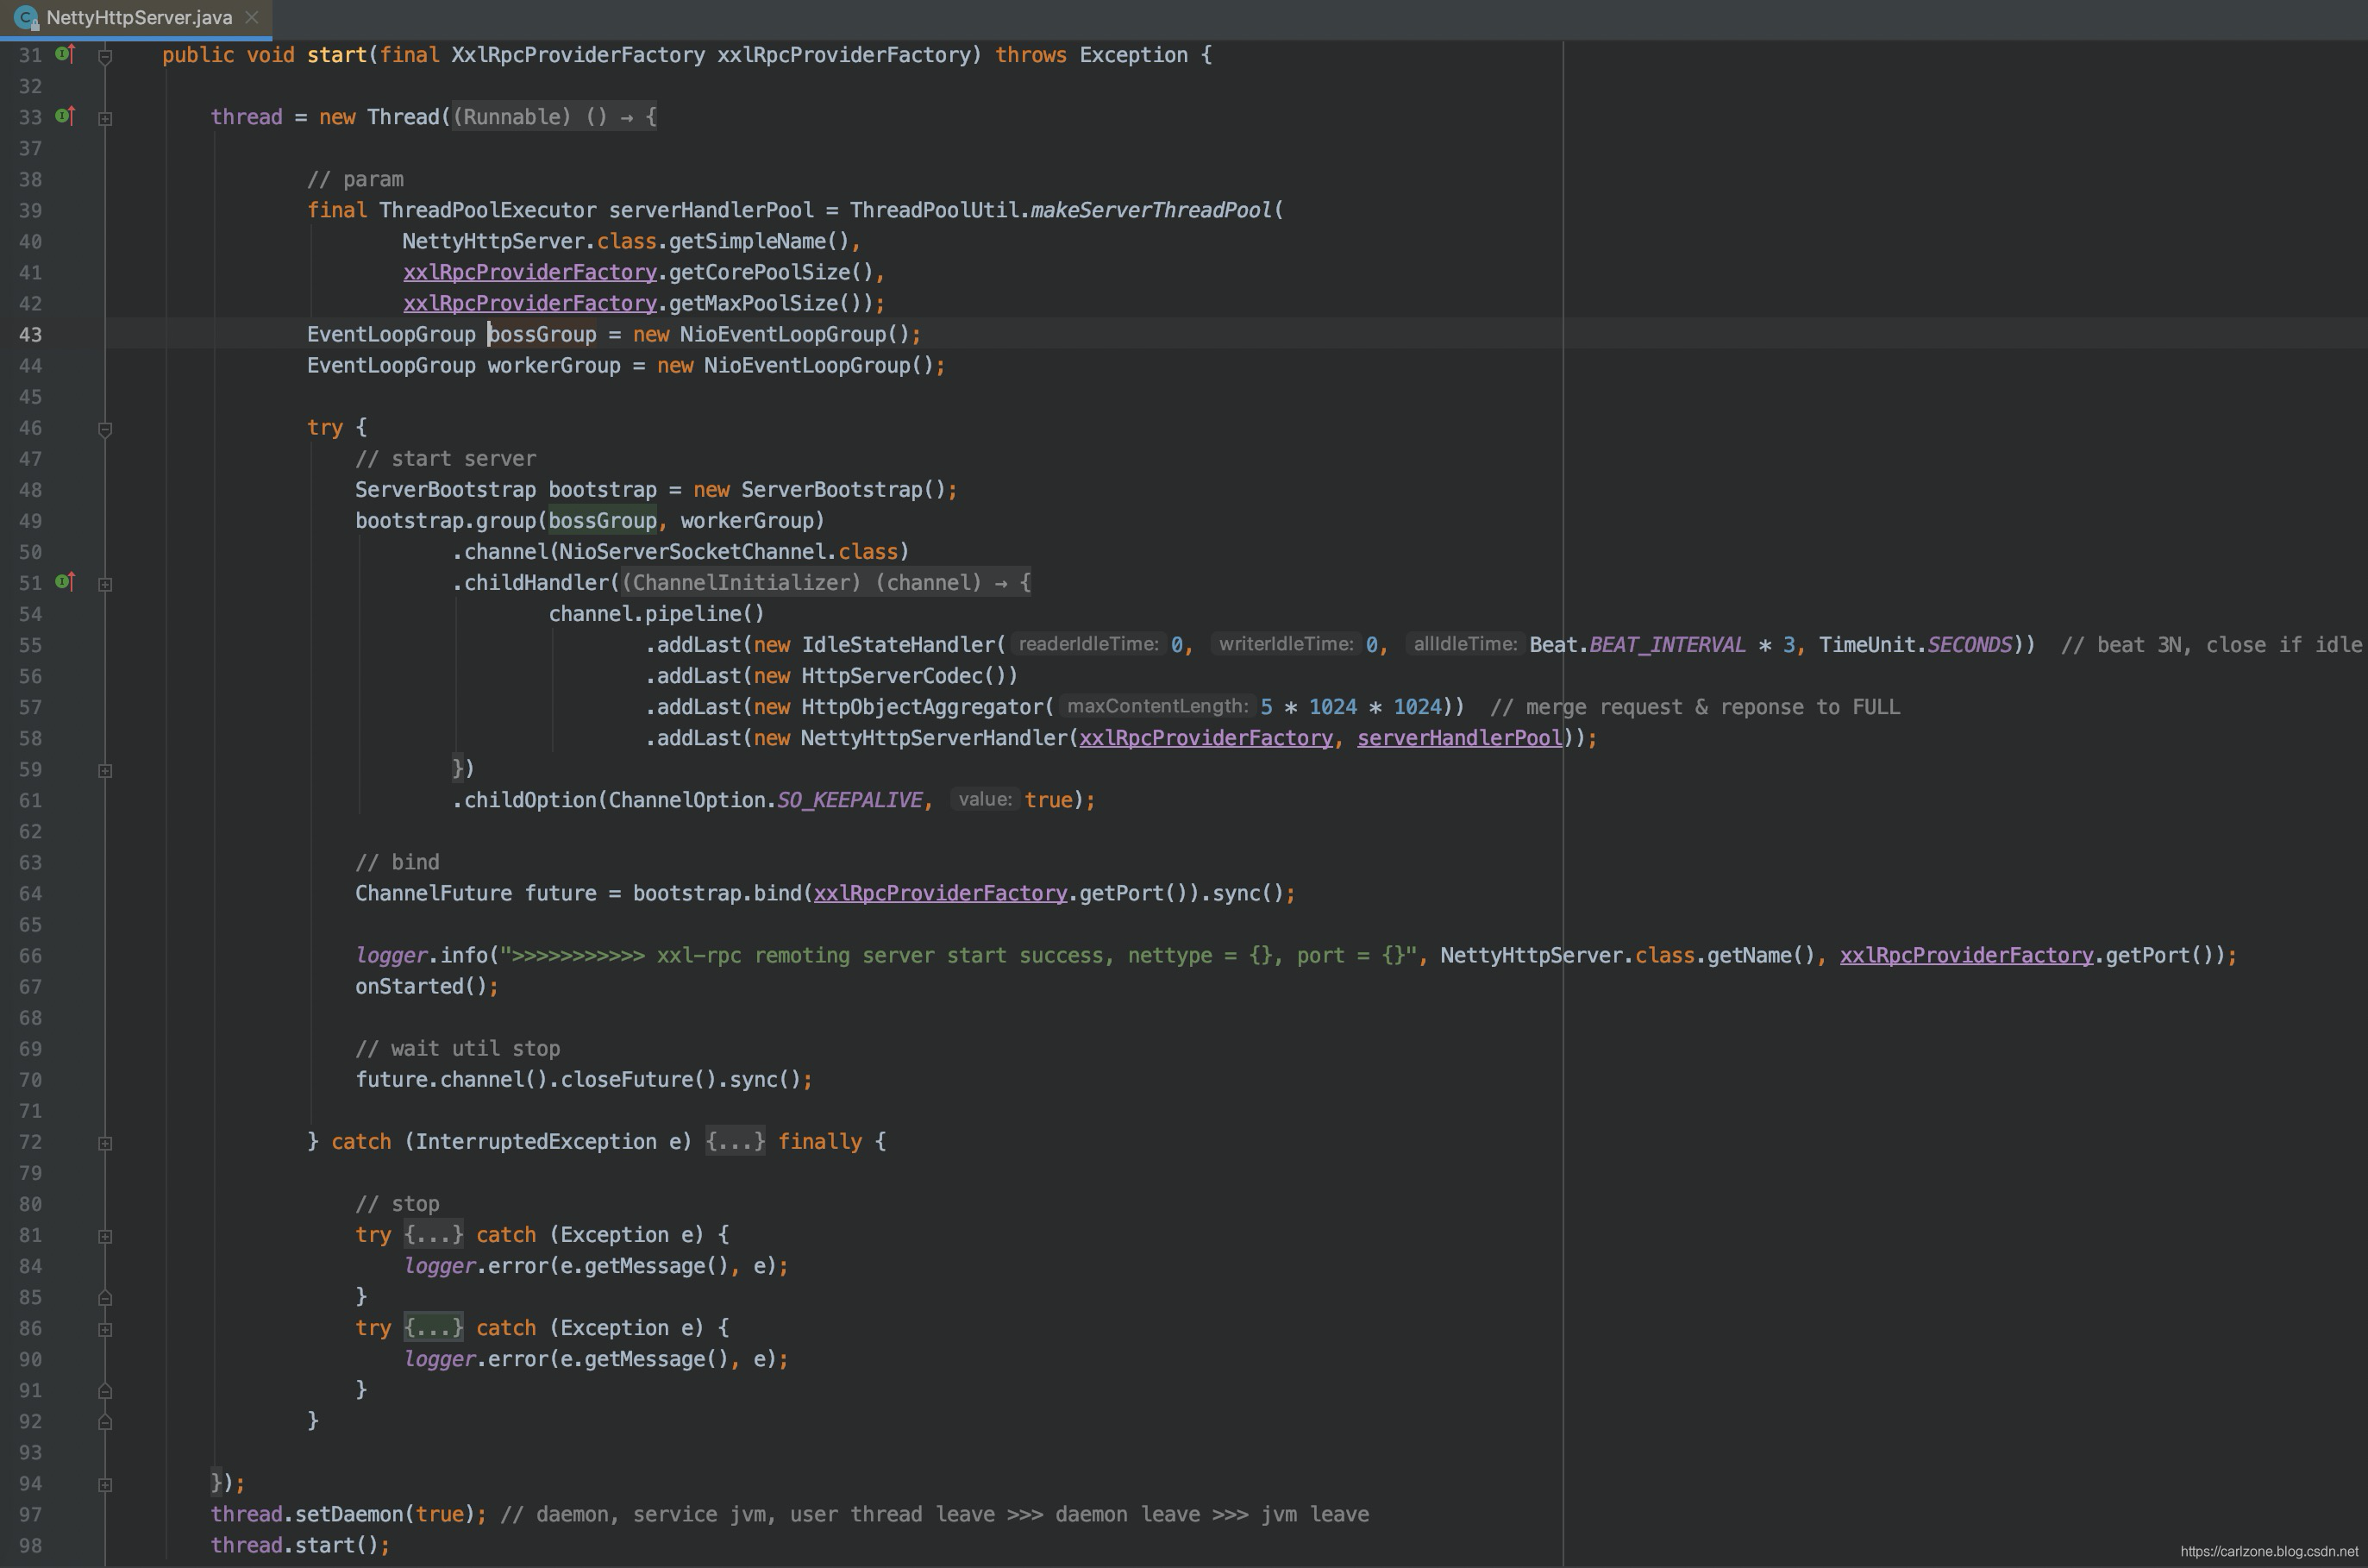This screenshot has height=1568, width=2368.
Task: Expand the folded try block on line 86
Action: click(x=105, y=1329)
